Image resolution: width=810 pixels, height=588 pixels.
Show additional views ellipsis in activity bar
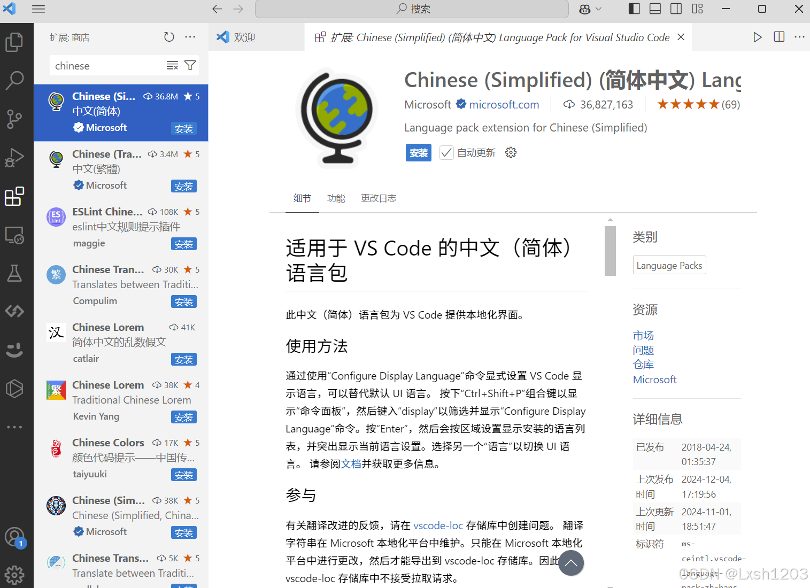tap(14, 427)
